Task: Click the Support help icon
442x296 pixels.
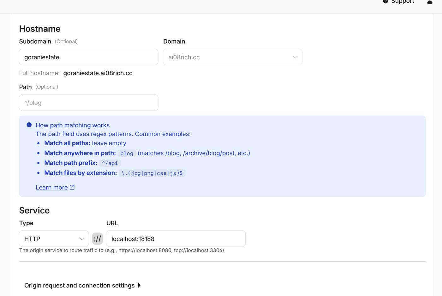Action: click(385, 1)
